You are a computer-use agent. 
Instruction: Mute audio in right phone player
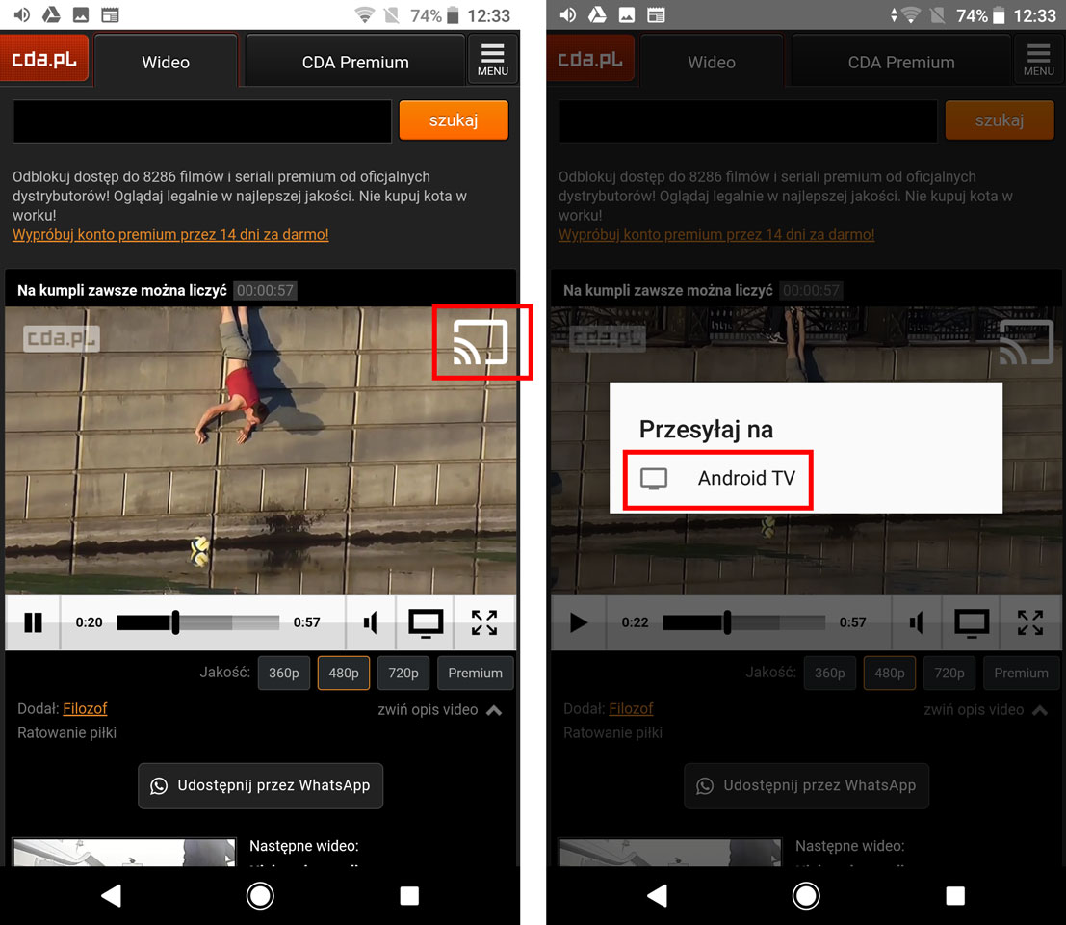(917, 622)
